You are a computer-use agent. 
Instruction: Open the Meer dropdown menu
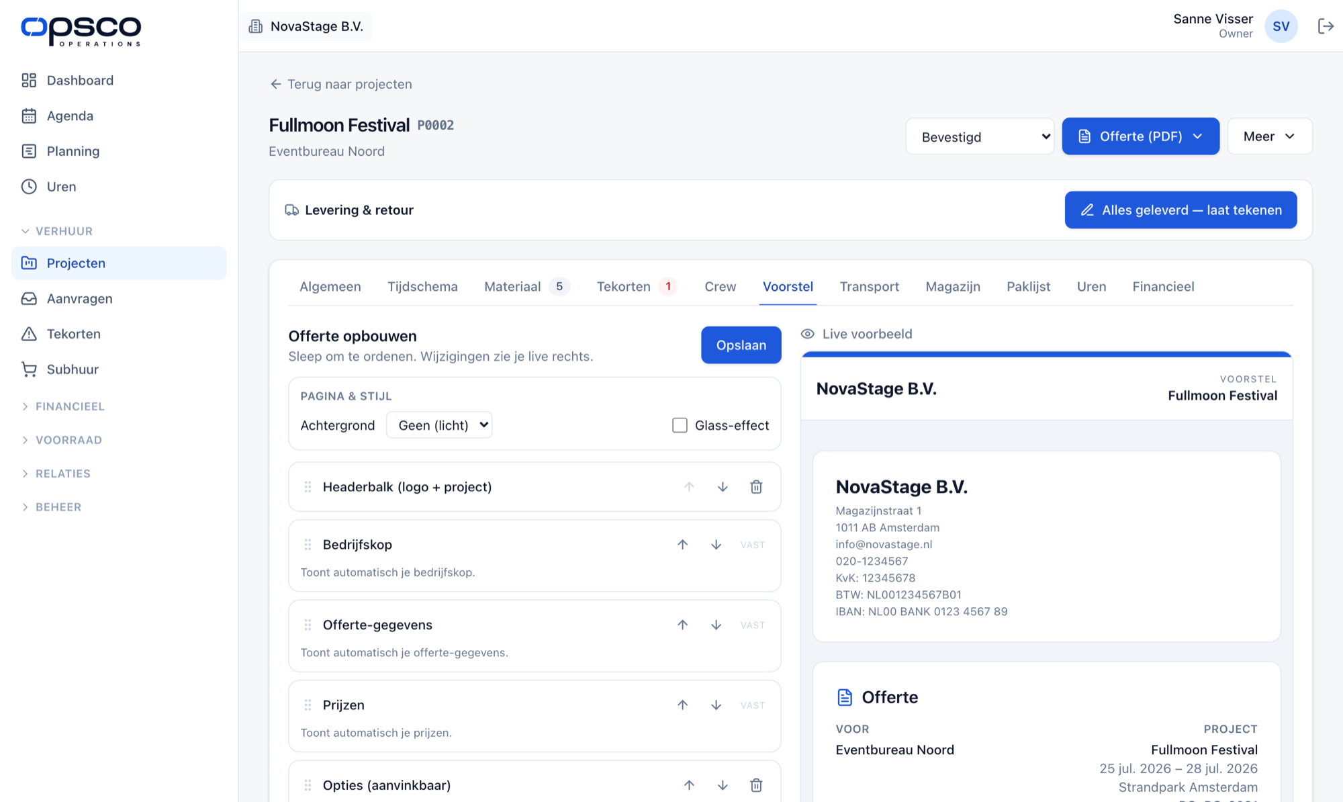(x=1269, y=136)
